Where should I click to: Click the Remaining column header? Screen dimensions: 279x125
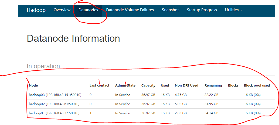[213, 85]
